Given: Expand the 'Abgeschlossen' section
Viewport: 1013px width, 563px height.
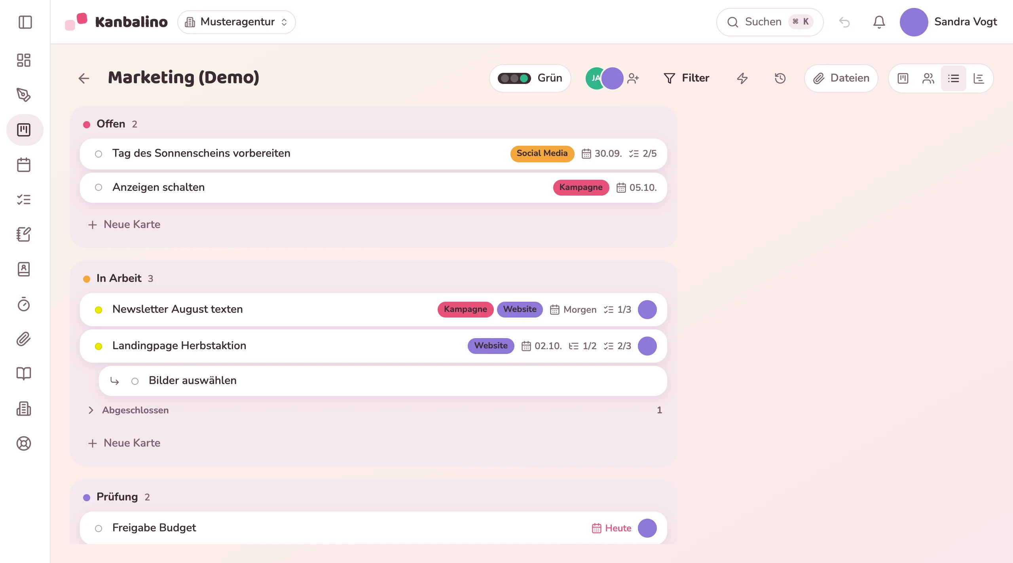Looking at the screenshot, I should 374,410.
